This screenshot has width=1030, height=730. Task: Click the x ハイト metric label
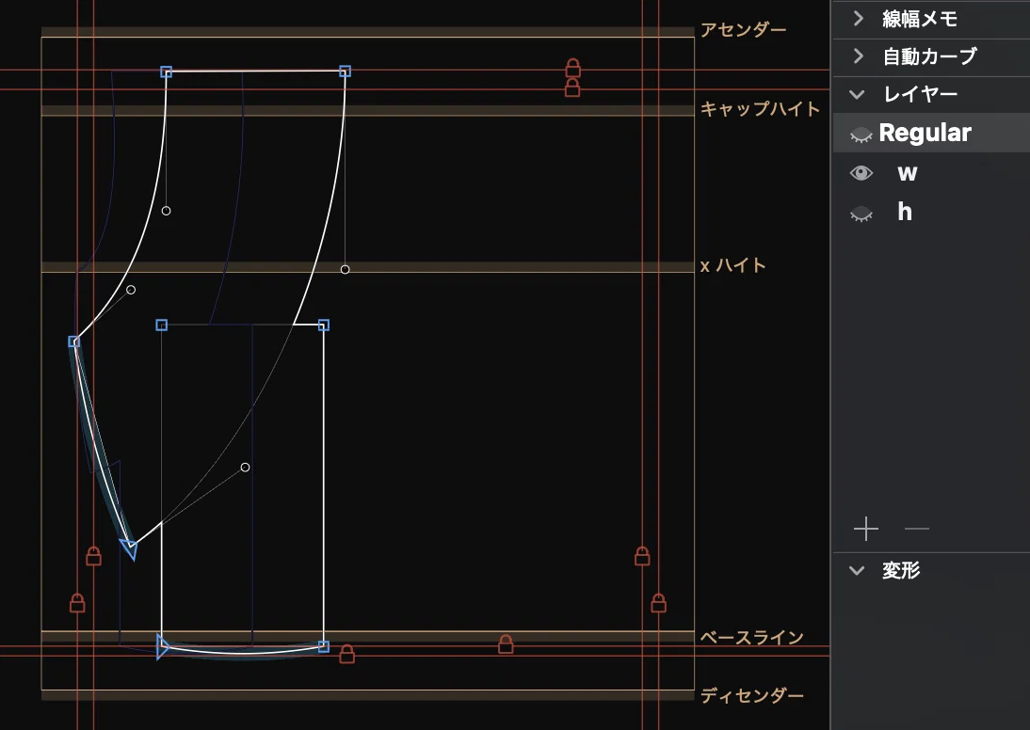[733, 266]
